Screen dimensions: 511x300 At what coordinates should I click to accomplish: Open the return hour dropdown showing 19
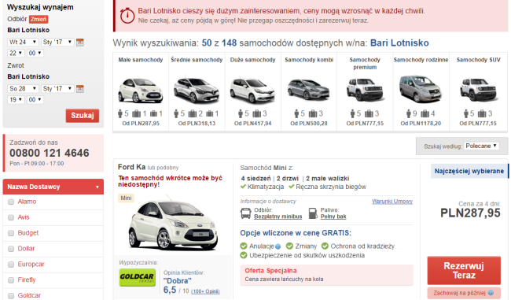16,99
